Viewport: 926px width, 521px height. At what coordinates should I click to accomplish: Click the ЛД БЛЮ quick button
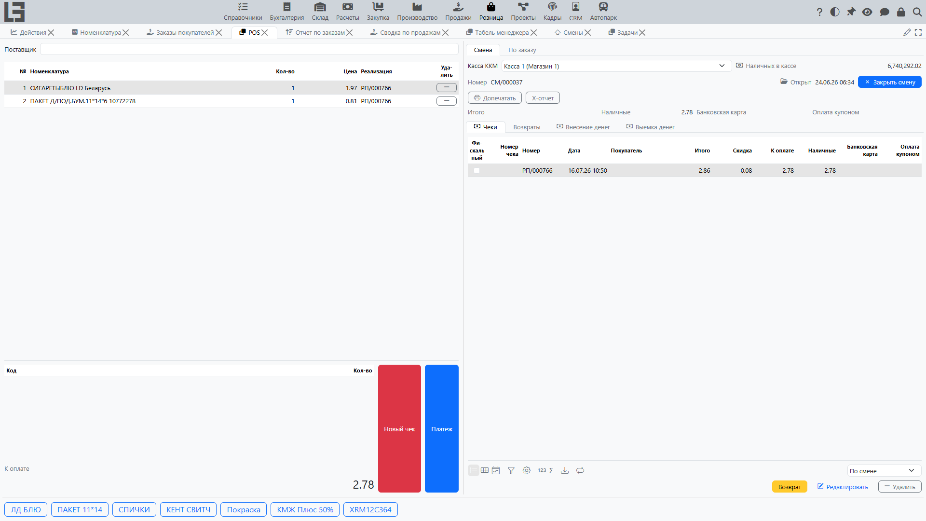26,509
